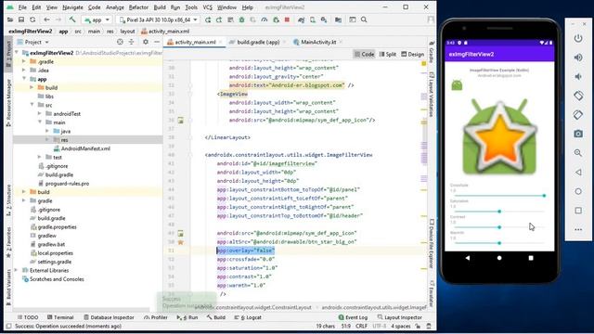Open the Build menu

(x=160, y=7)
